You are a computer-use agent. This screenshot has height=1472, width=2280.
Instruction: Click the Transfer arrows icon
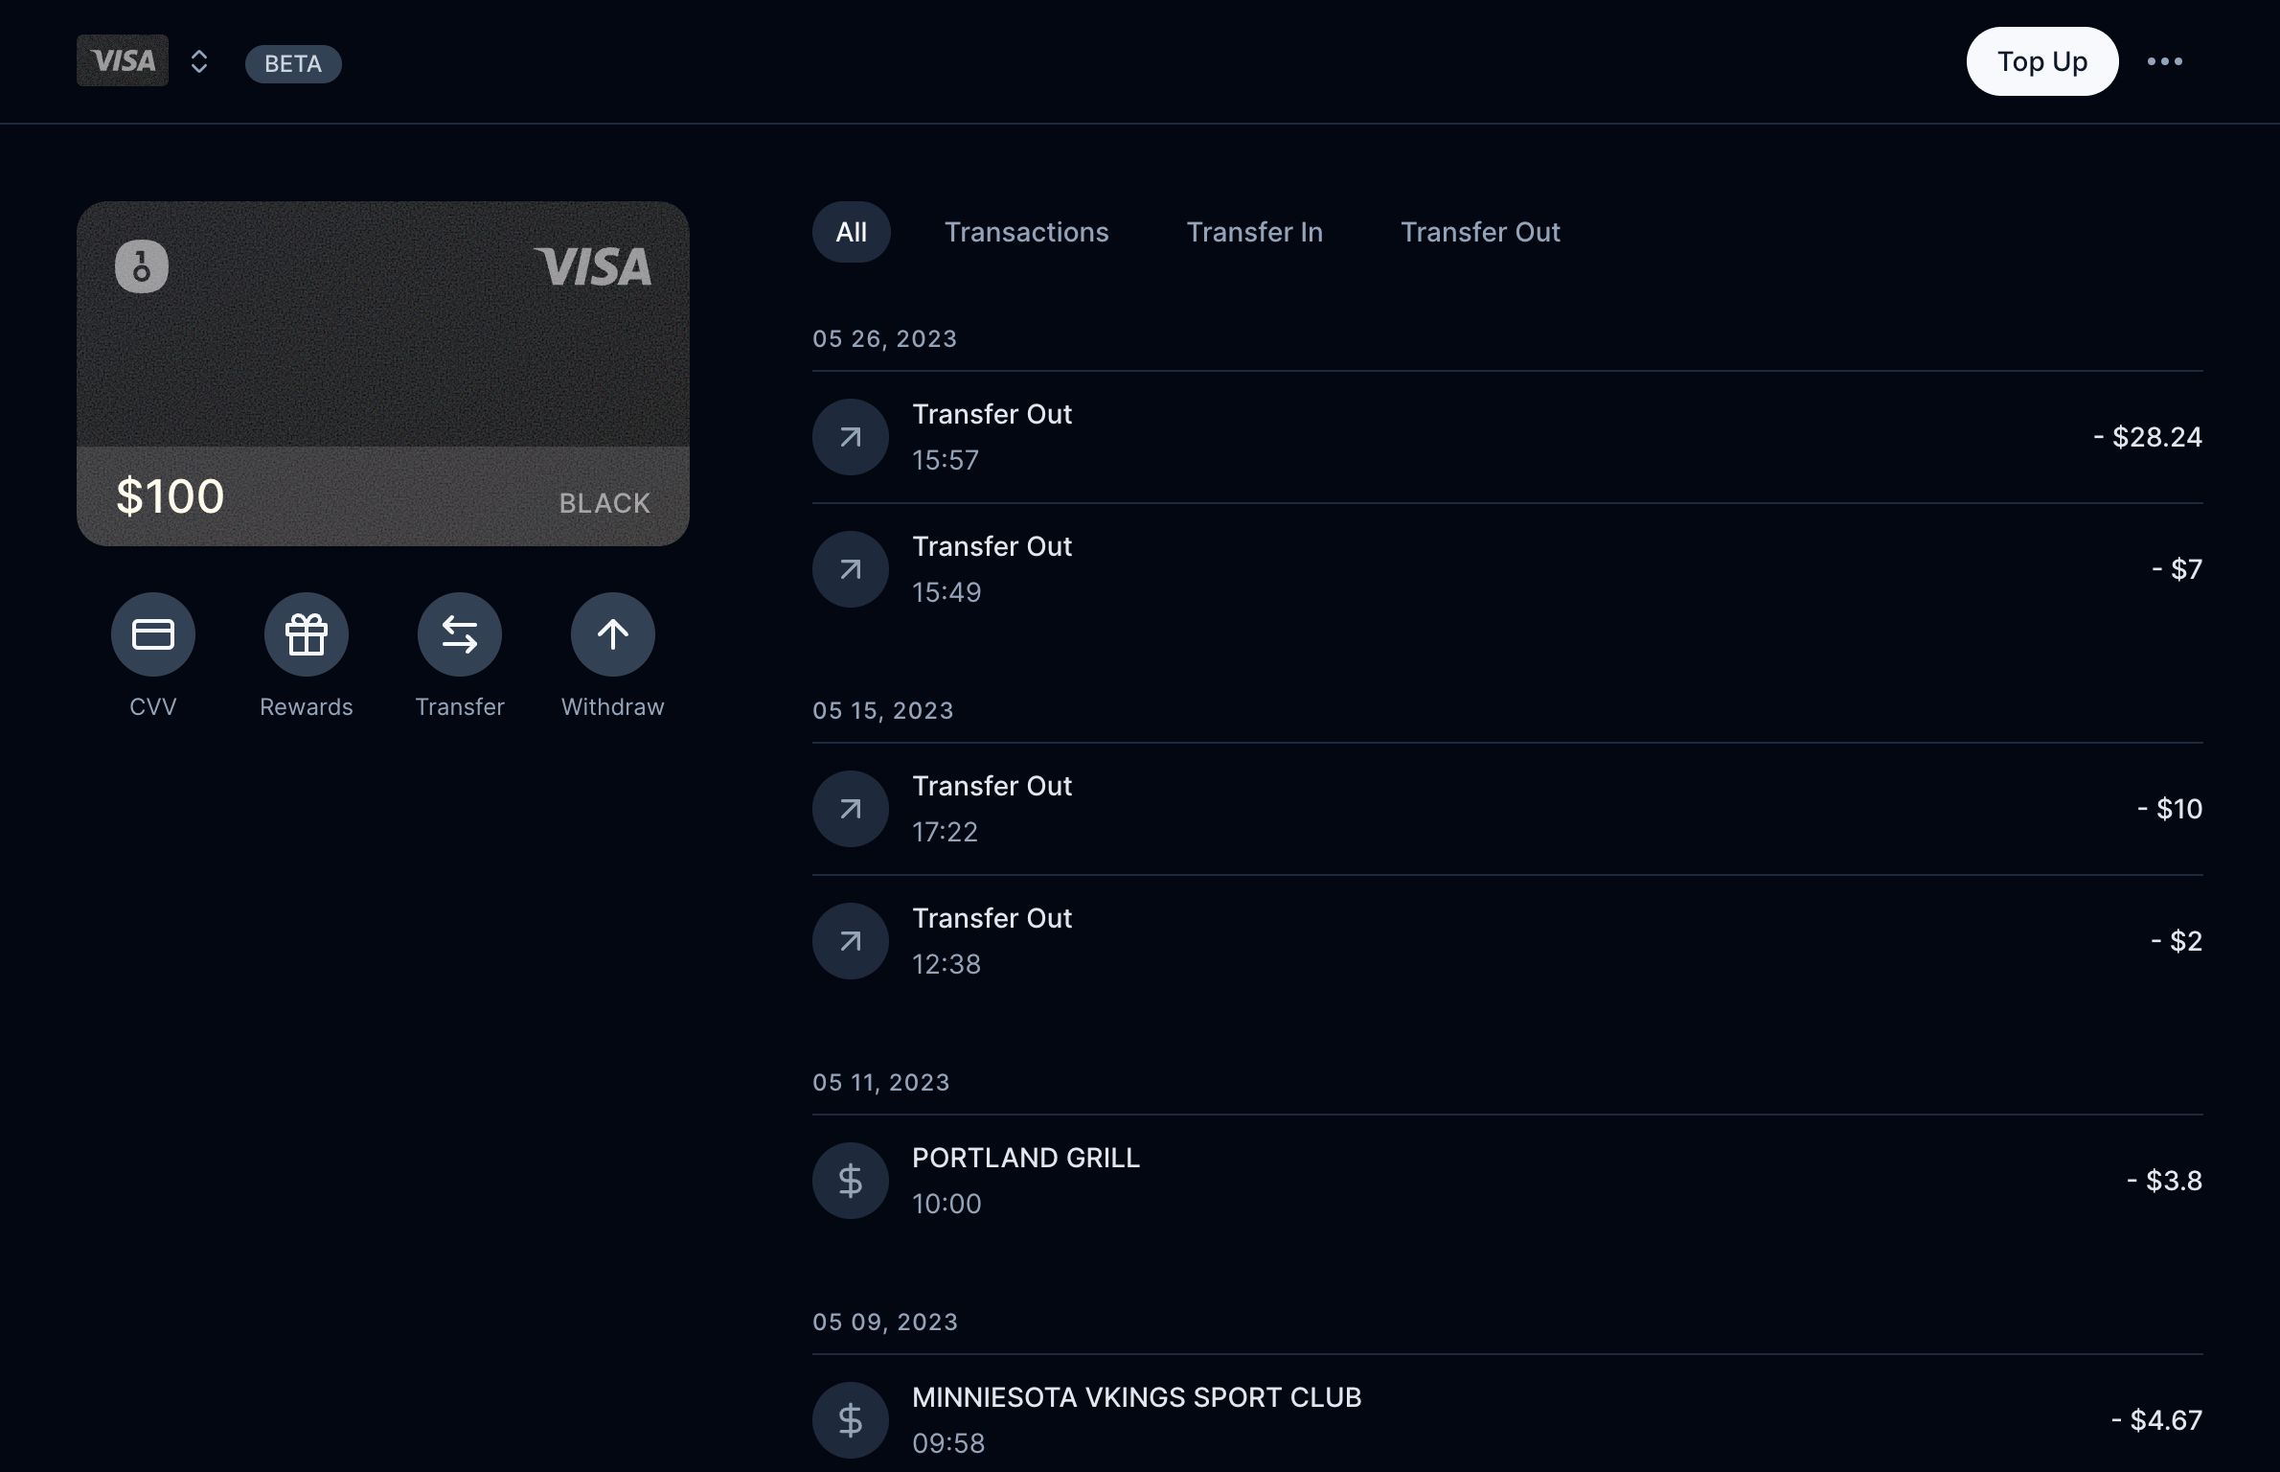pos(460,634)
